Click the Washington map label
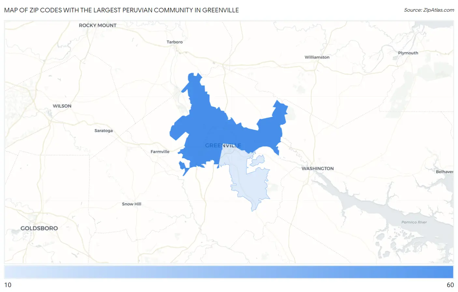 point(318,169)
